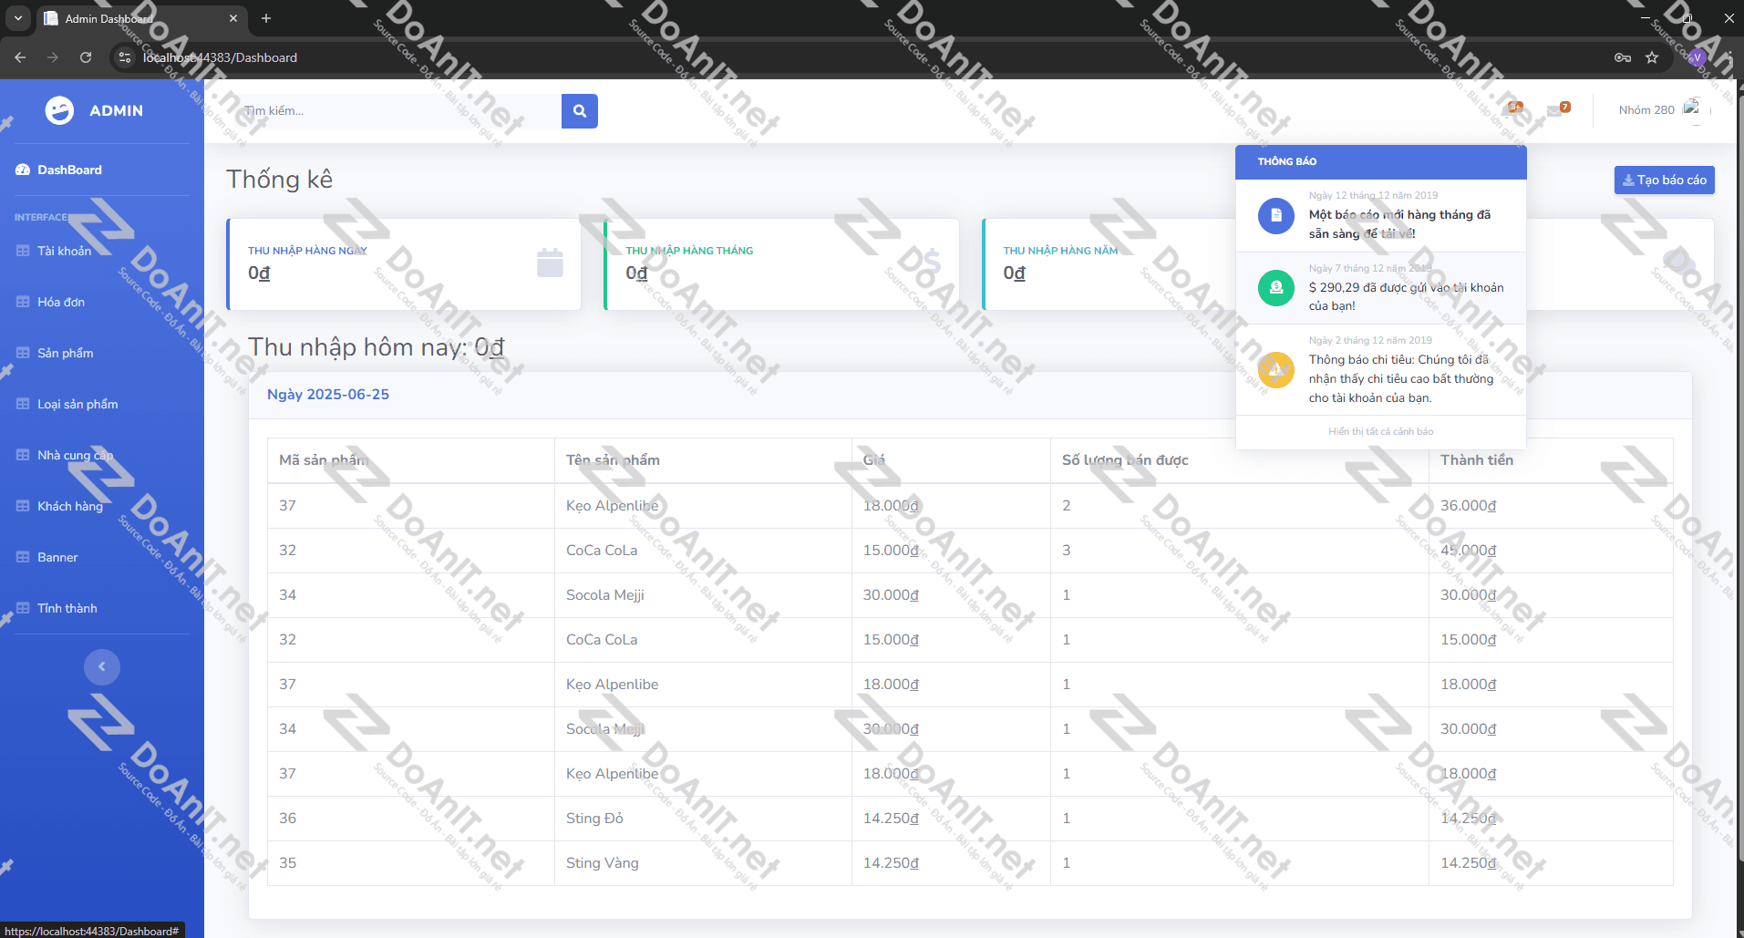Click the Sting Vàng product cell

click(x=703, y=863)
